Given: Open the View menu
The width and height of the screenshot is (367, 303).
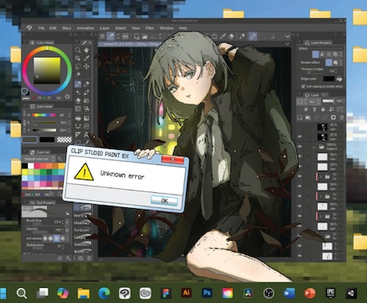Looking at the screenshot, I should point(136,28).
